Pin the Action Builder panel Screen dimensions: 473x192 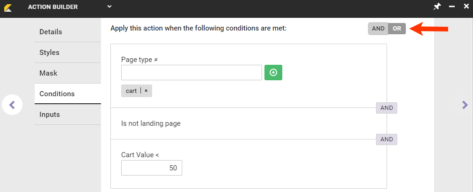(x=437, y=7)
